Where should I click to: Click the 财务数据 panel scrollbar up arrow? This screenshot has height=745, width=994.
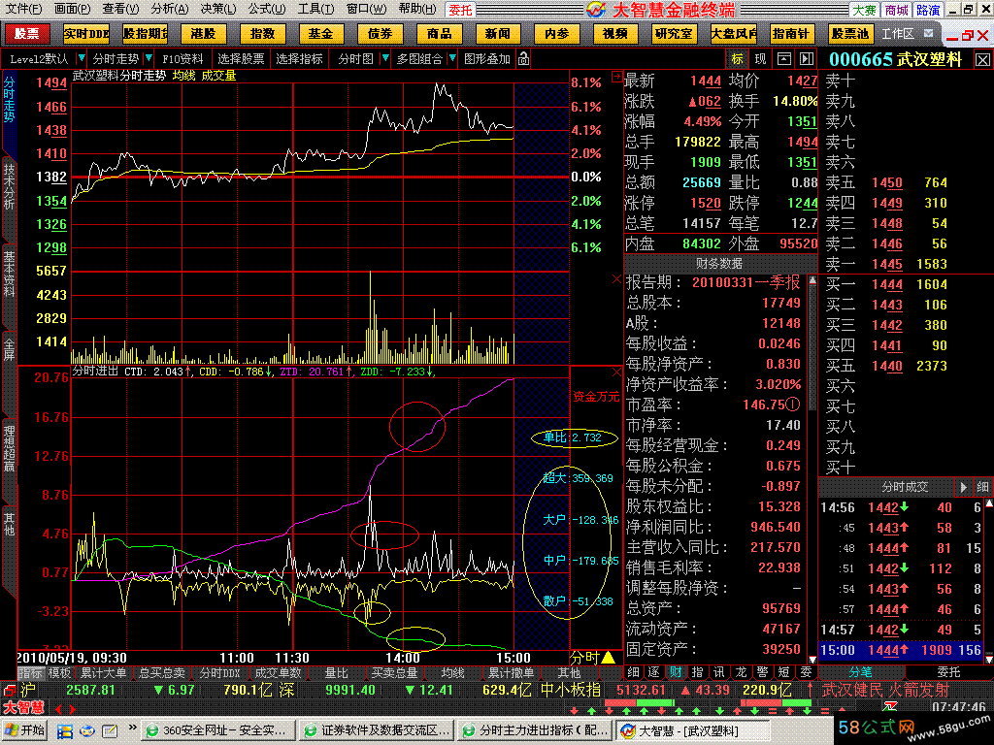point(812,278)
